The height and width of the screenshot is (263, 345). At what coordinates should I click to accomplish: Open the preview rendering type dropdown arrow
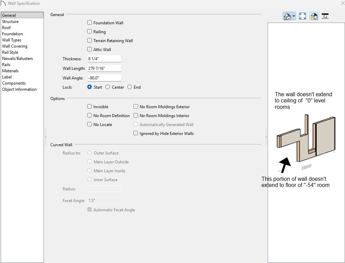pyautogui.click(x=294, y=16)
